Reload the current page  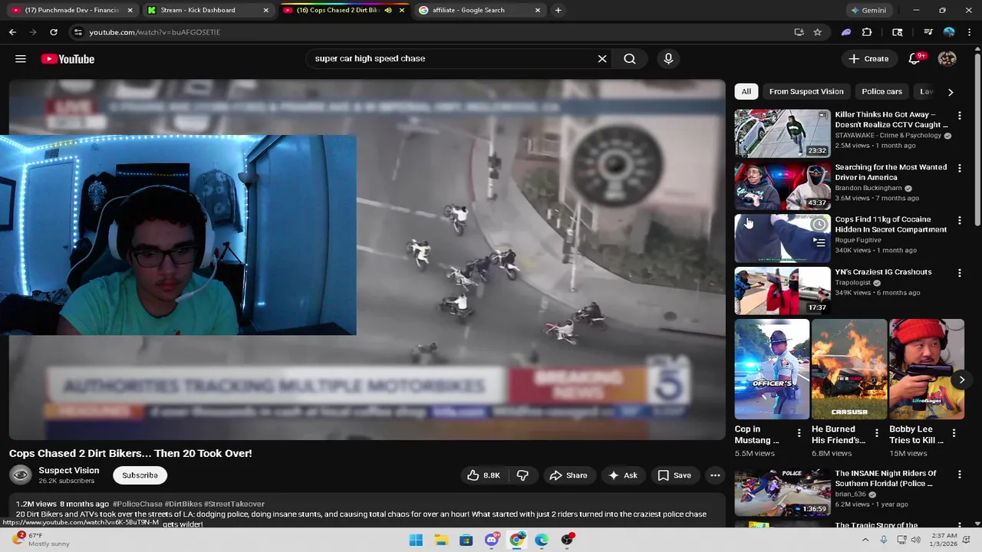54,32
